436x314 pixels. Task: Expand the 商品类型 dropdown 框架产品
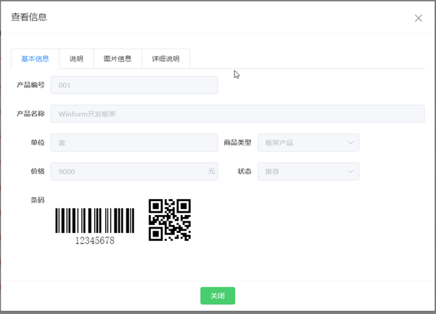308,143
